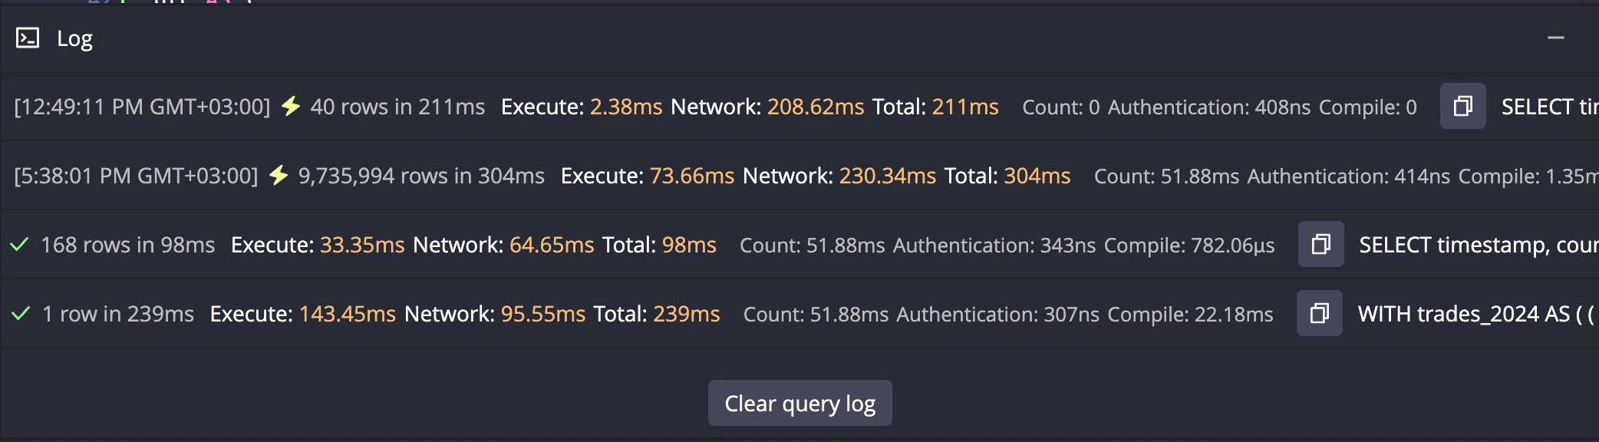Screen dimensions: 1599x442
Task: Open the truncated SELECT query from the first log row
Action: pyautogui.click(x=1548, y=107)
